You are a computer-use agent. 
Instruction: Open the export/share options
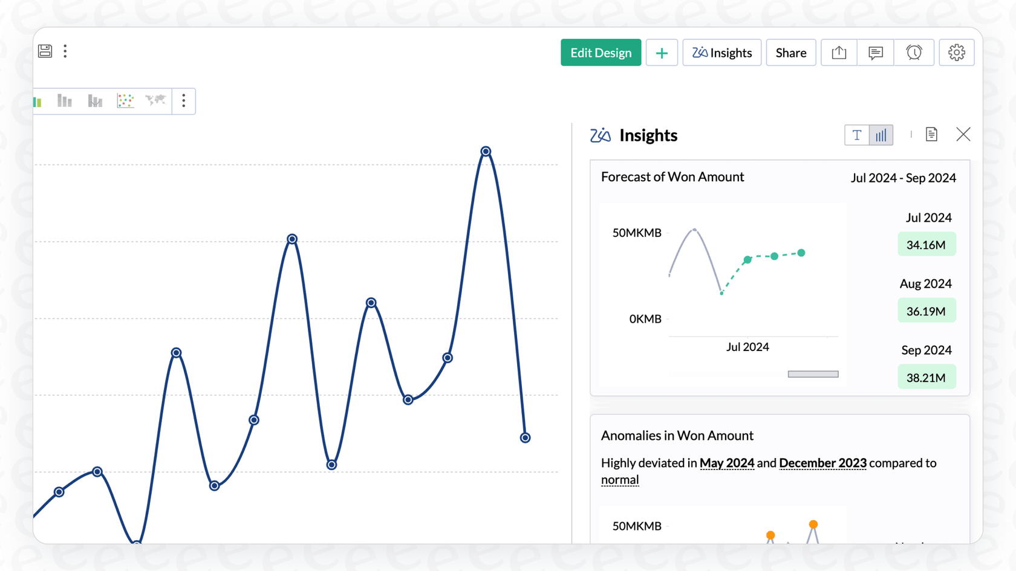[839, 53]
